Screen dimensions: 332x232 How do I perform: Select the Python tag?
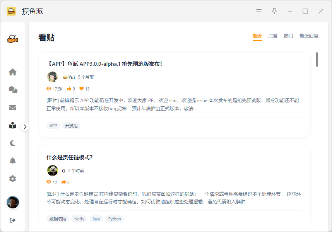115,219
